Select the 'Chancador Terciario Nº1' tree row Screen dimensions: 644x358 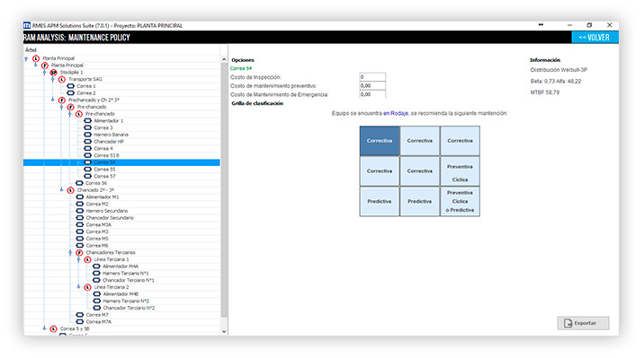pos(122,281)
